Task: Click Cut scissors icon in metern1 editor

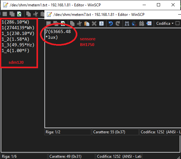Action: pos(36,14)
